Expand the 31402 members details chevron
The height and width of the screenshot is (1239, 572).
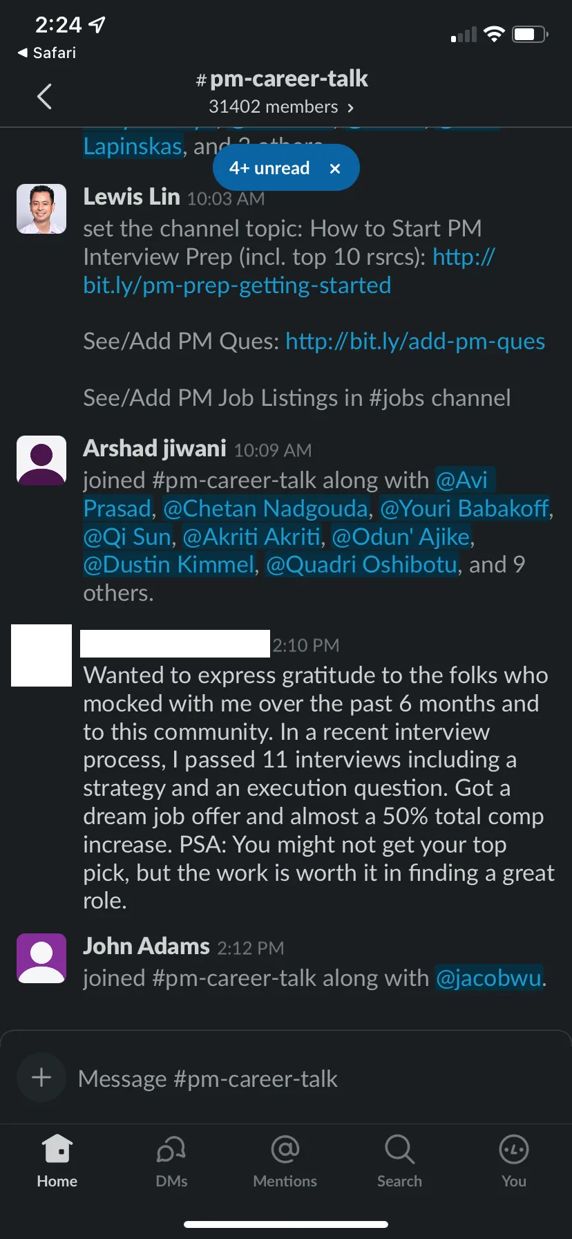coord(350,108)
